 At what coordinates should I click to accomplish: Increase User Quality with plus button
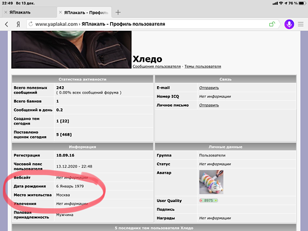click(216, 201)
